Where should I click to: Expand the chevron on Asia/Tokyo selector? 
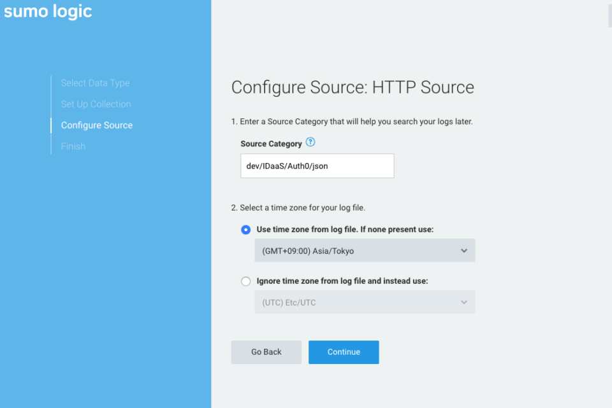click(463, 251)
